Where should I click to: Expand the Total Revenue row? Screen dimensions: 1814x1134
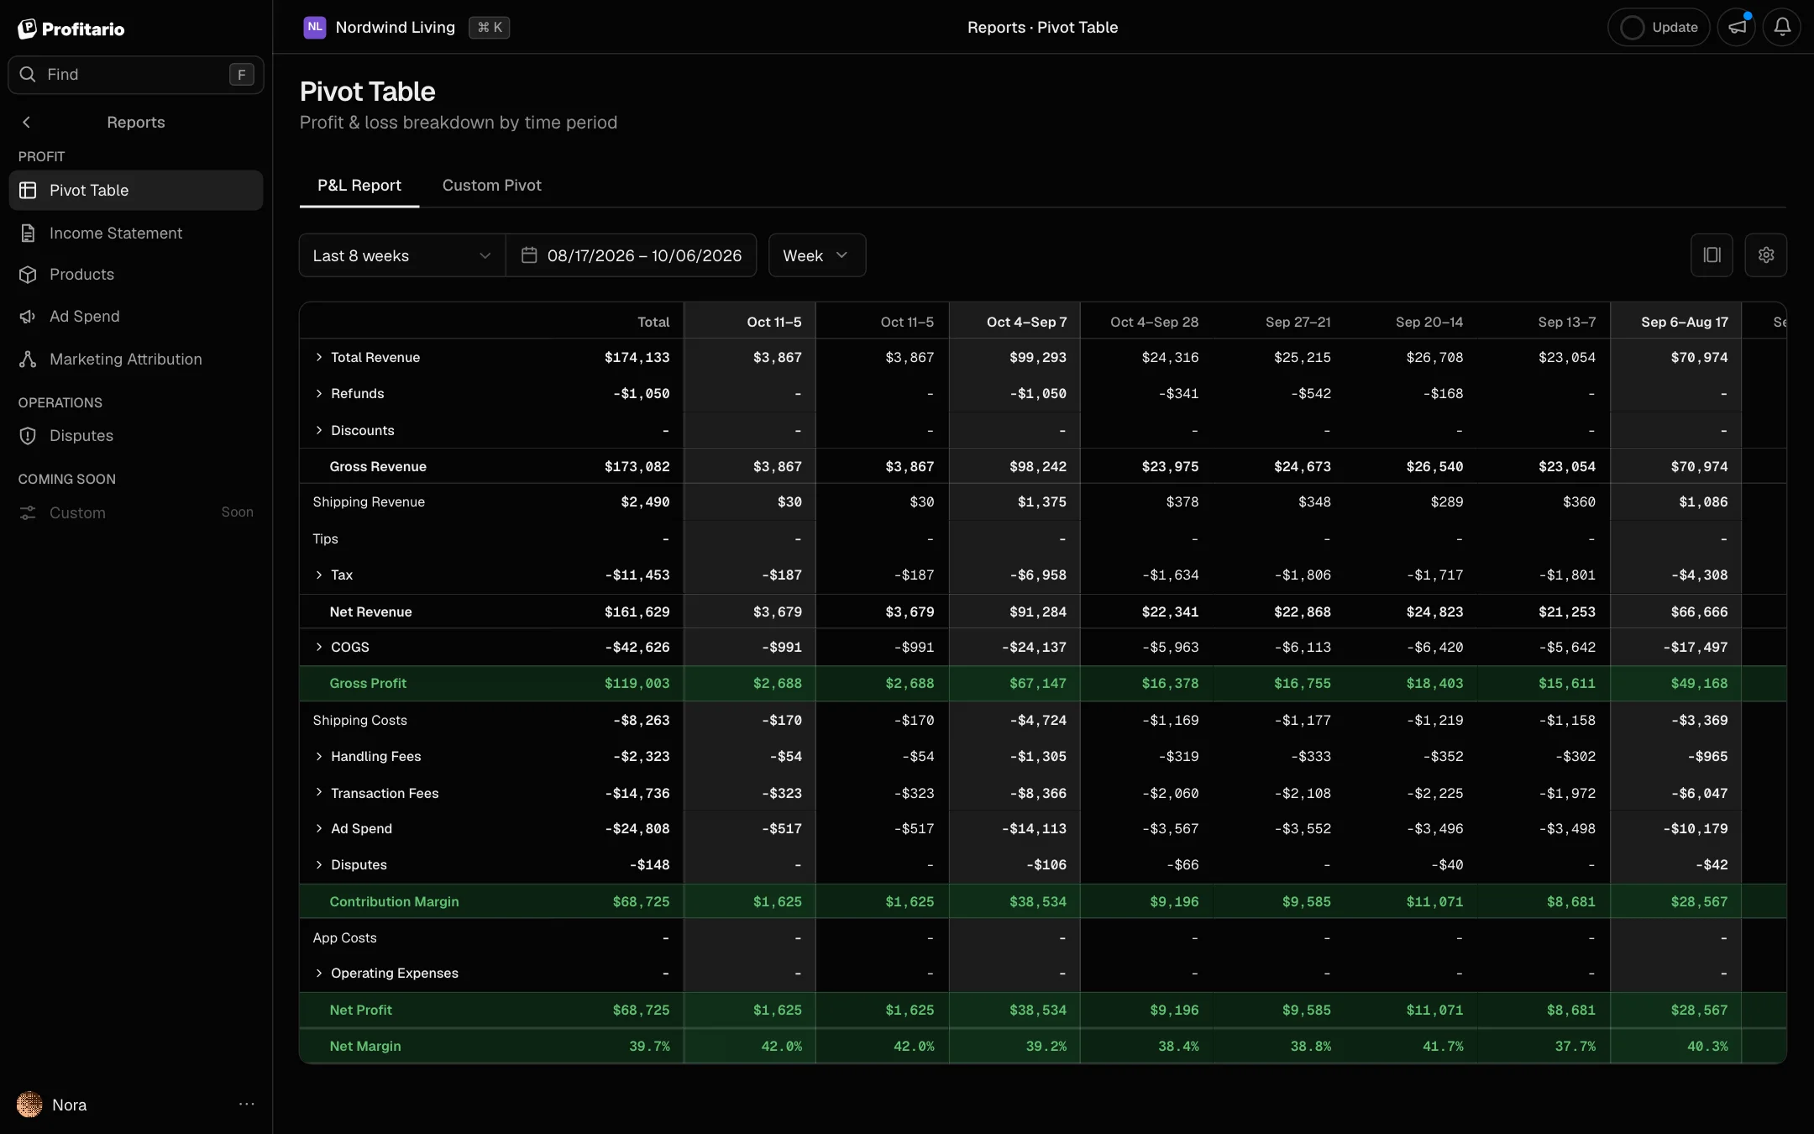(x=319, y=357)
